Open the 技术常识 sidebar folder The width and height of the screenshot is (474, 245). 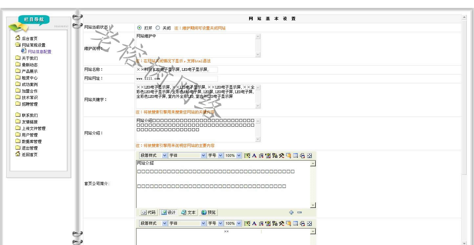[27, 97]
